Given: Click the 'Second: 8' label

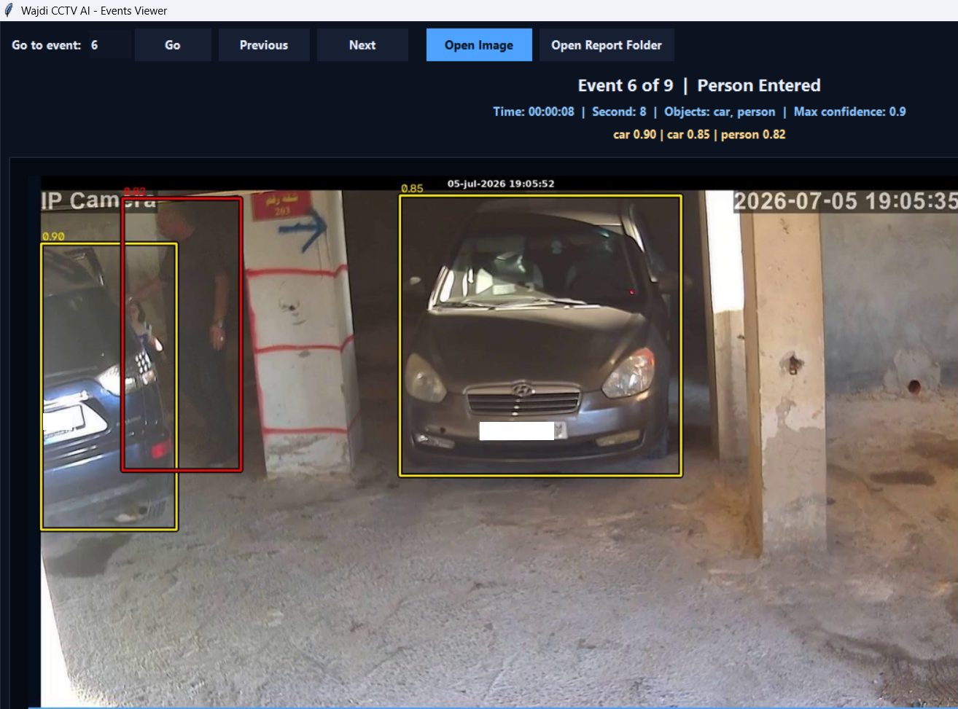Looking at the screenshot, I should tap(619, 111).
